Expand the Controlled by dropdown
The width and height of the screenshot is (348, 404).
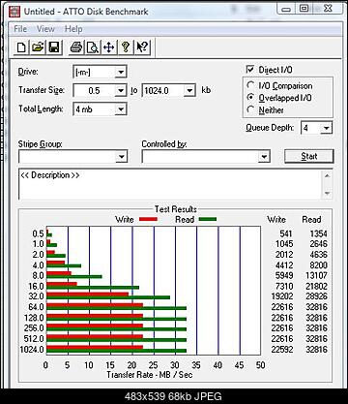(264, 157)
